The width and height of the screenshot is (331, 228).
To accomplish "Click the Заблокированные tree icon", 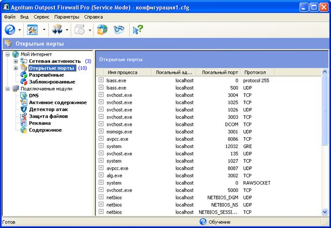I will pos(24,82).
